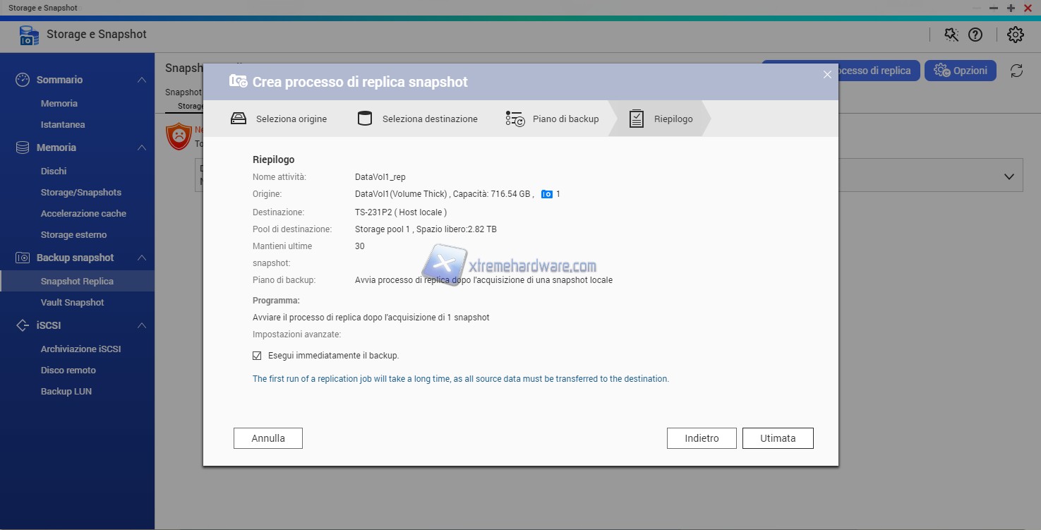Expand the dropdown chevron on the right panel

[1009, 176]
